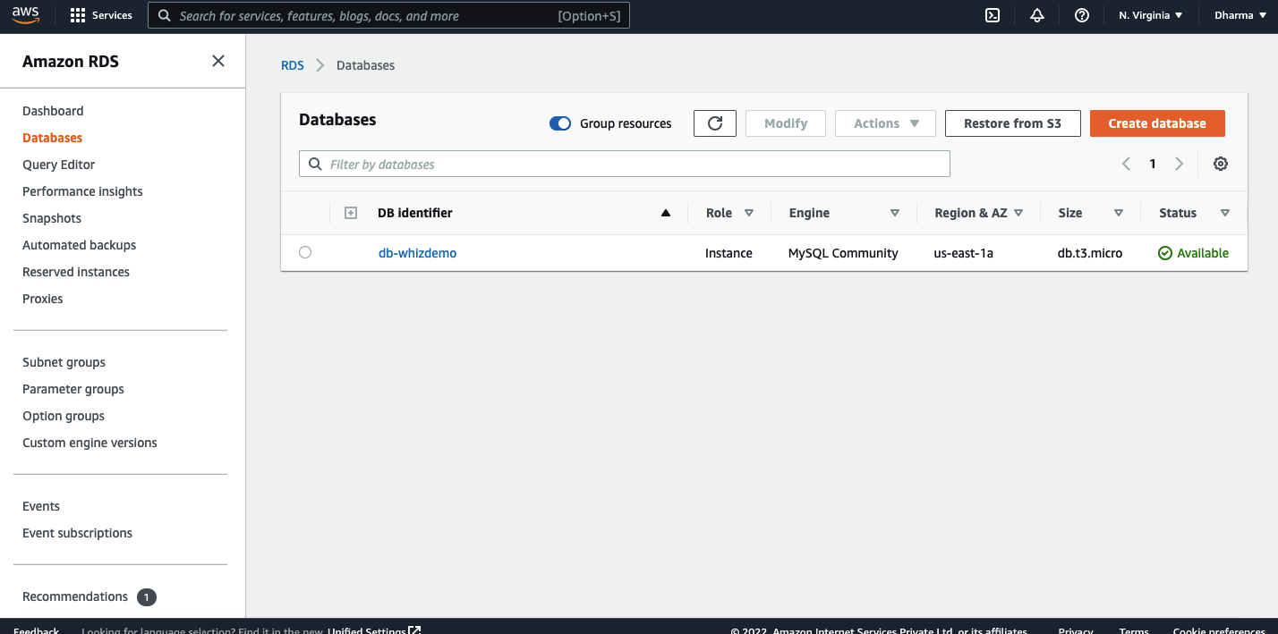Select the db-whizdemo radio button

pyautogui.click(x=305, y=253)
